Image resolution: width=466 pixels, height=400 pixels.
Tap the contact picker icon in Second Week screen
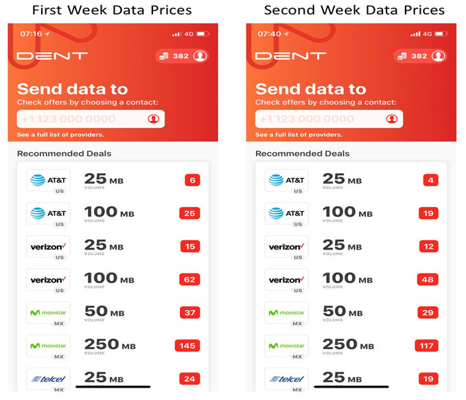[x=392, y=119]
